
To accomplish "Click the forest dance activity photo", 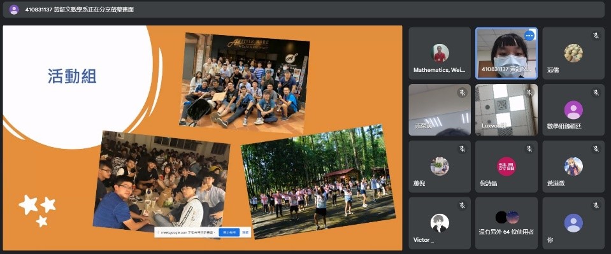I will pyautogui.click(x=317, y=181).
